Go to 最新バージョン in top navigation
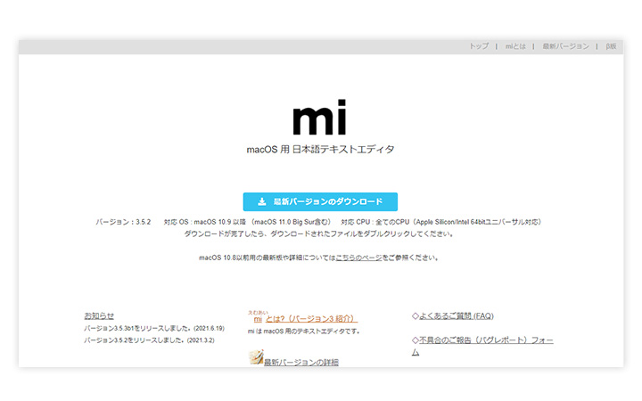 coord(565,46)
